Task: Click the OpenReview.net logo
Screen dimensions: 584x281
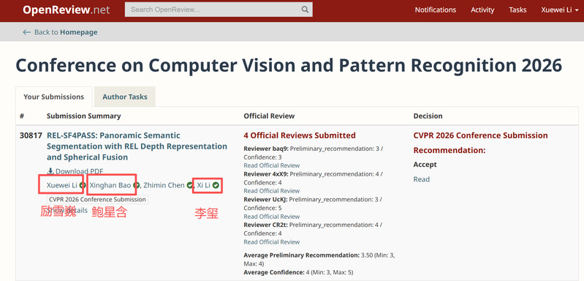Action: [x=66, y=10]
